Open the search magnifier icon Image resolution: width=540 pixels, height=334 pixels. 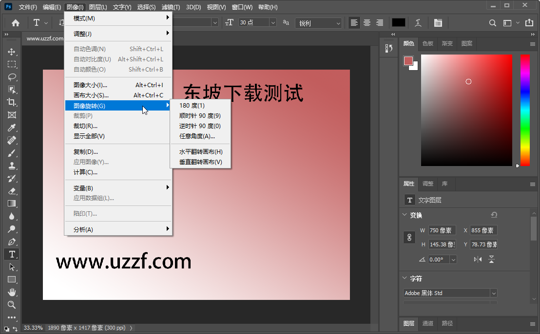point(492,23)
